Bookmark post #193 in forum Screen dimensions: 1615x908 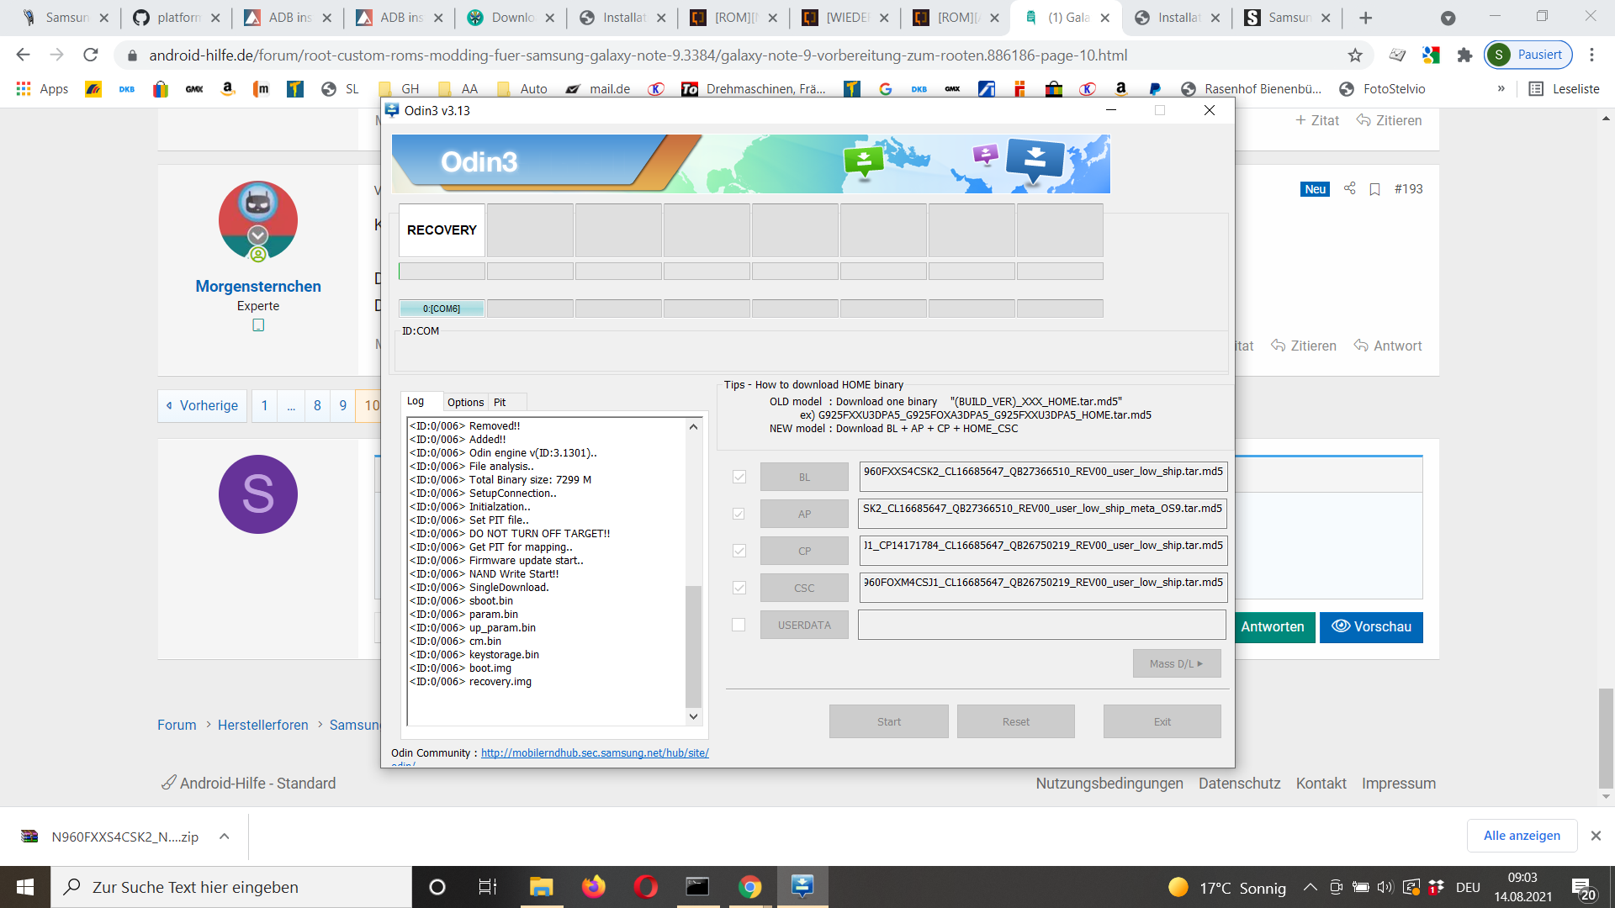coord(1374,189)
